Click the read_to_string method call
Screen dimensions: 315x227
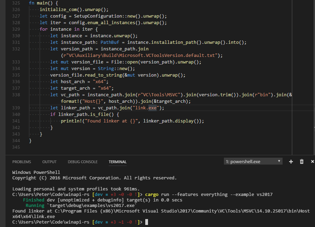tap(103, 75)
